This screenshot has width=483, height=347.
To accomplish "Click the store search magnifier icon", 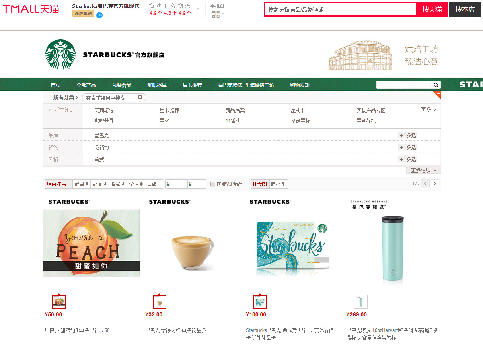I will tap(436, 85).
